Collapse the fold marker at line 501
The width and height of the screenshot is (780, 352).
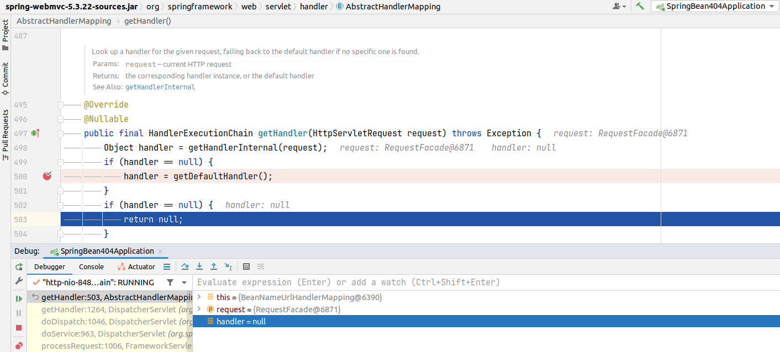pos(60,191)
